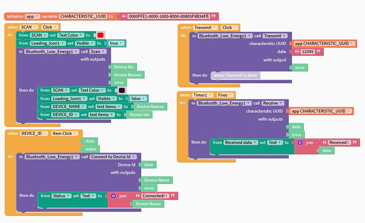Click the dark purple Text Color swatch

(x=122, y=90)
